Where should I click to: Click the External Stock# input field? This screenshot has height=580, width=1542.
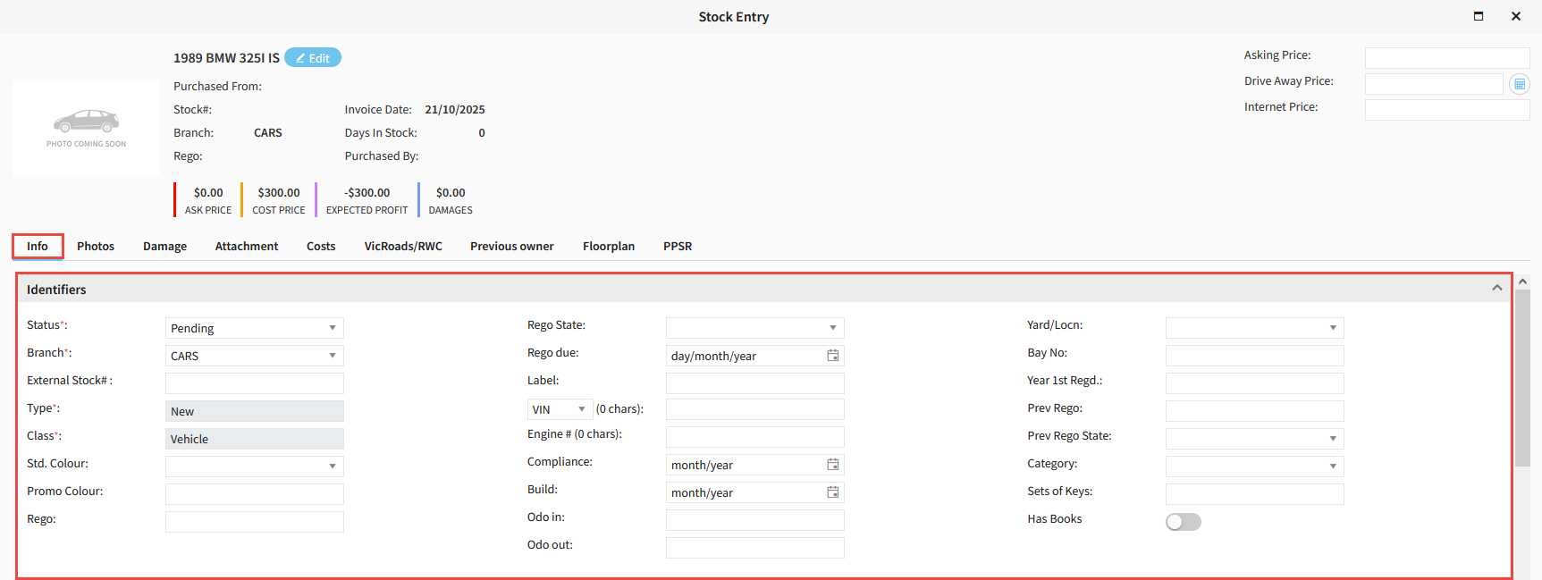pos(255,383)
